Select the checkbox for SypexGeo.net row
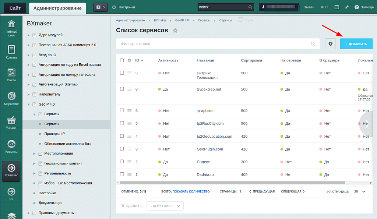The height and width of the screenshot is (219, 377). click(x=122, y=89)
